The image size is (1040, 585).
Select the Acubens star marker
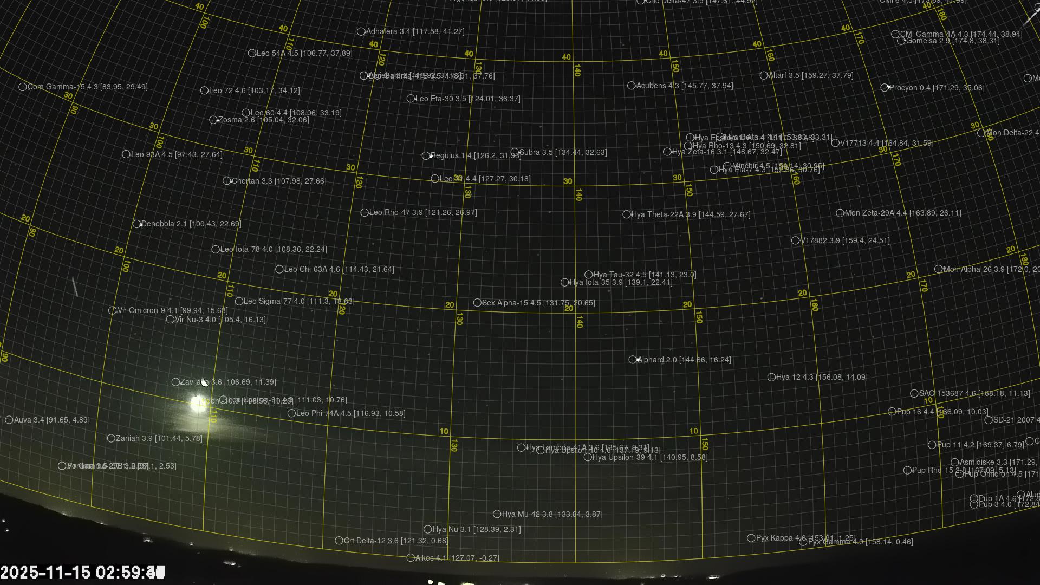631,86
